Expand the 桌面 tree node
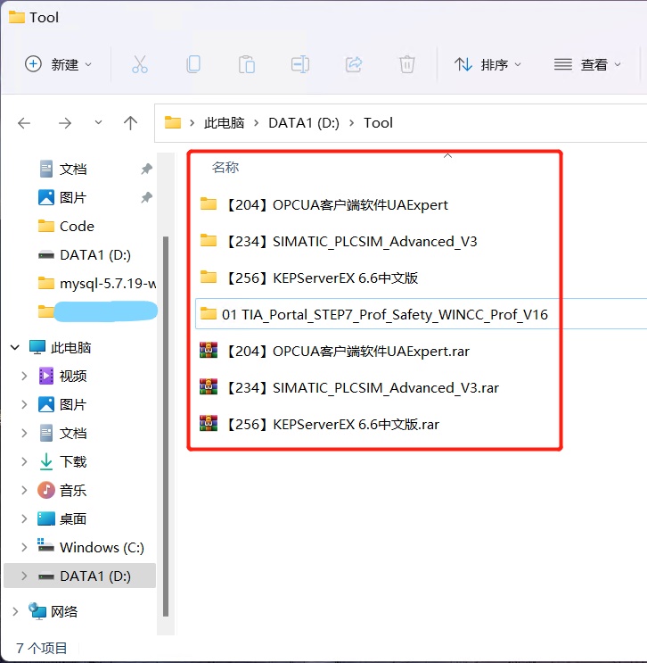647x663 pixels. [x=24, y=518]
